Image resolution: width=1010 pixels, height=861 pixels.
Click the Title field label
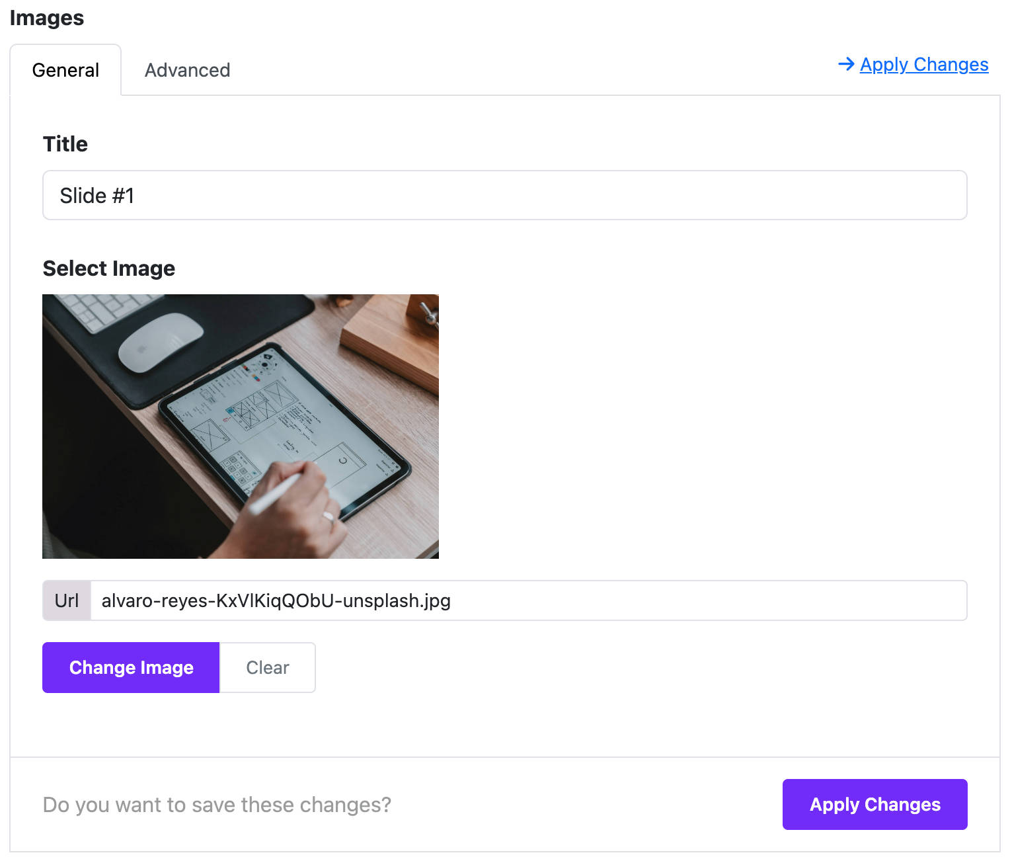65,143
